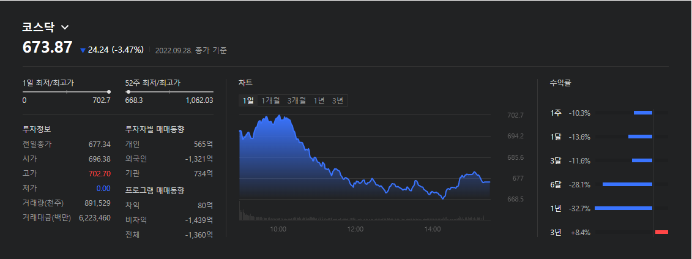
Task: Switch chart to 1년 period
Action: pos(319,101)
